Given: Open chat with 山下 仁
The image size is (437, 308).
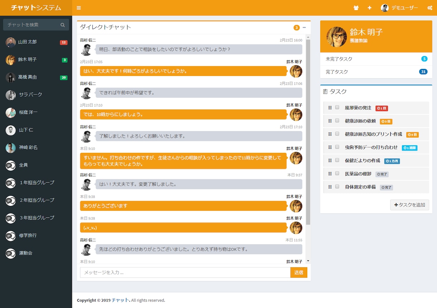Looking at the screenshot, I should (36, 130).
